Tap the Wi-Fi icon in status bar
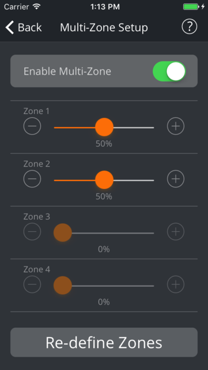 (36, 6)
